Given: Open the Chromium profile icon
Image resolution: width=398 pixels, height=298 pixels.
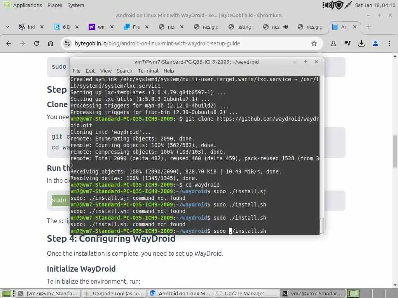Looking at the screenshot, I should (x=375, y=43).
